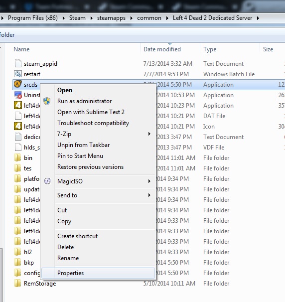Sort by the Name column header
Image resolution: width=285 pixels, height=302 pixels.
(x=21, y=49)
